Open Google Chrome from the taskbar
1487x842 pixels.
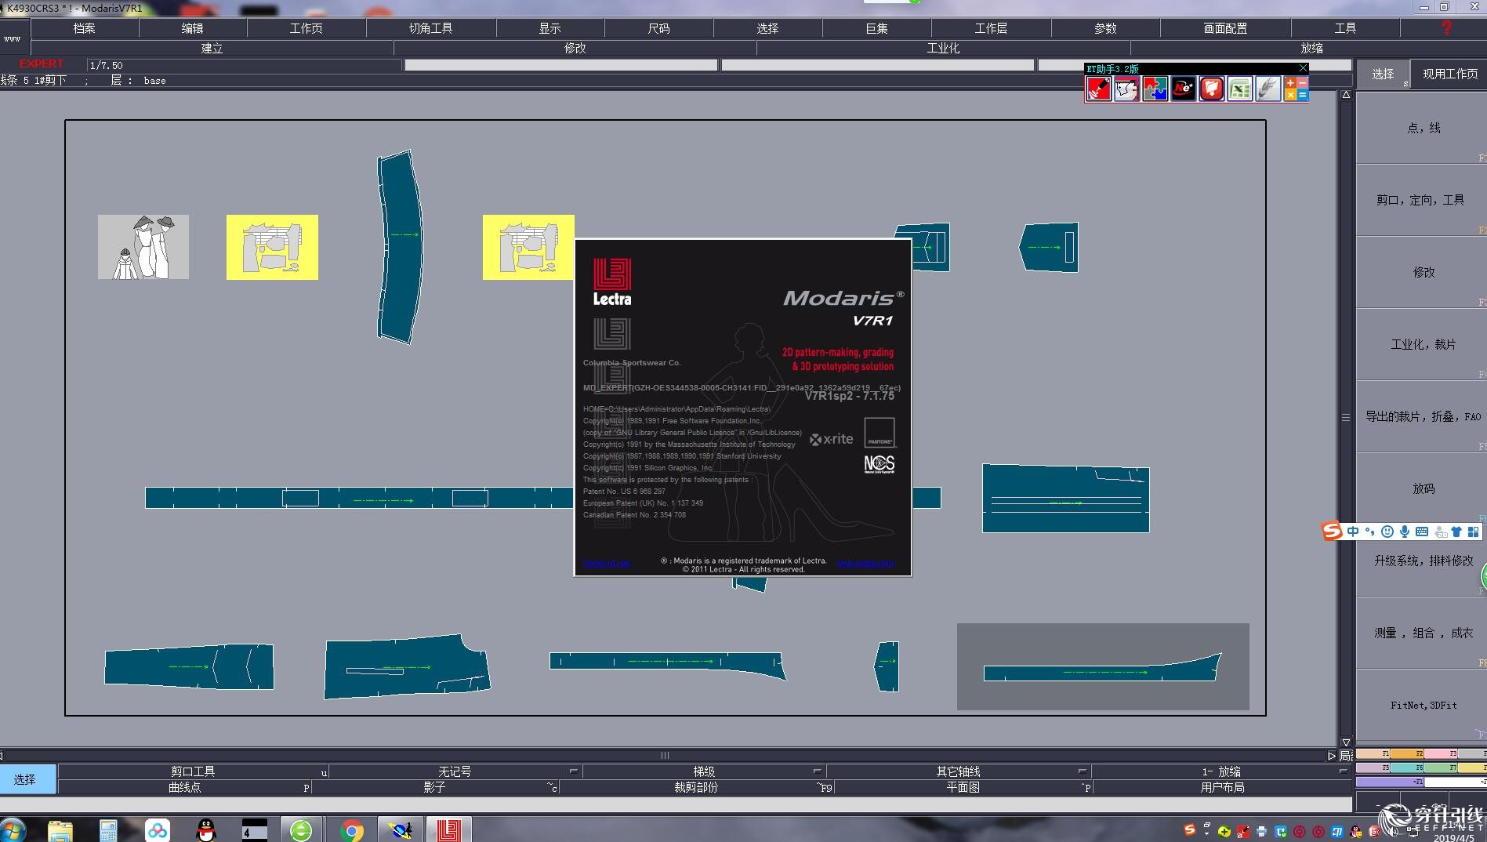tap(352, 830)
